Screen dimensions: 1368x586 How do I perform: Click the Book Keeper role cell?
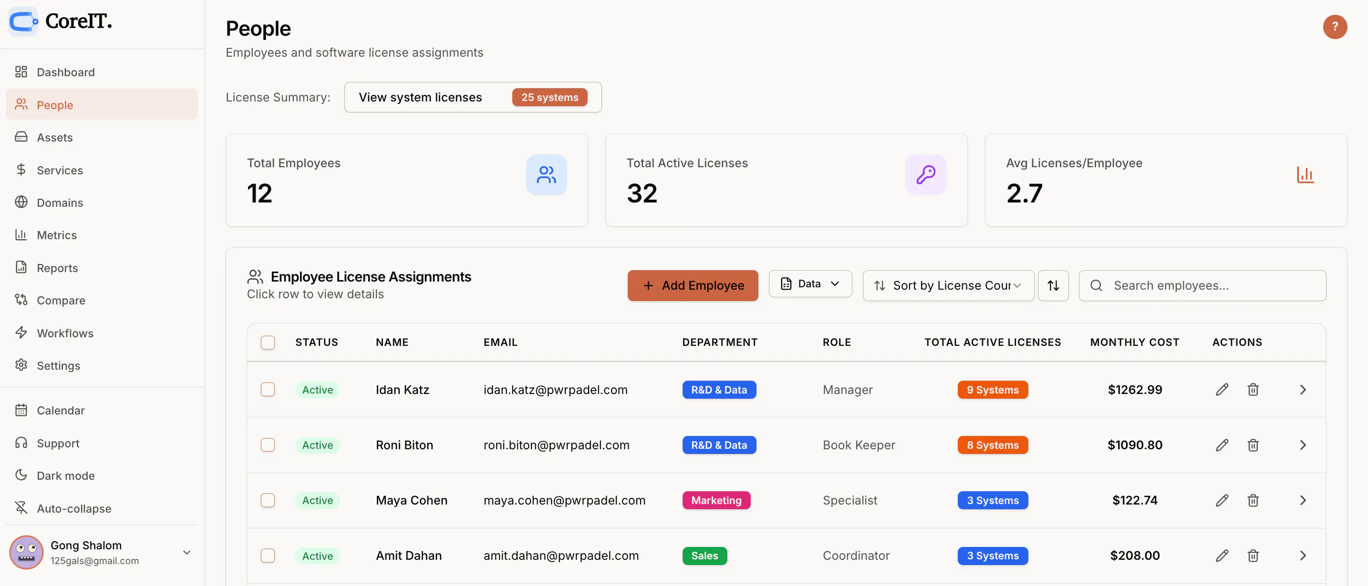pyautogui.click(x=859, y=445)
